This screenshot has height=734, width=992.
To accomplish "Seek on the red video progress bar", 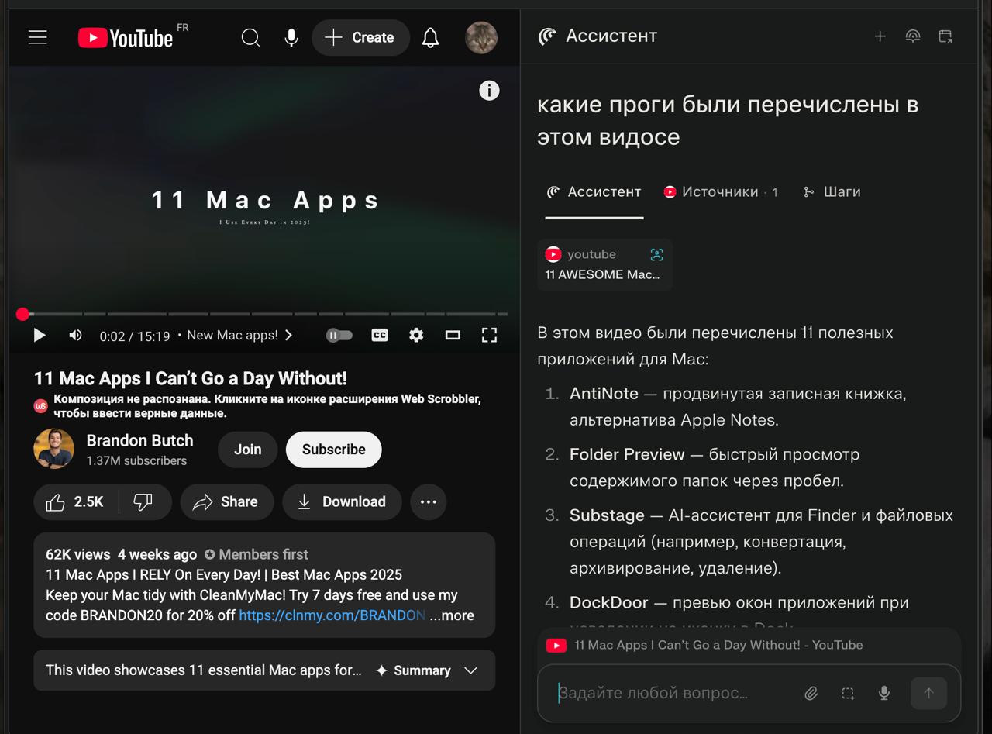I will point(263,314).
